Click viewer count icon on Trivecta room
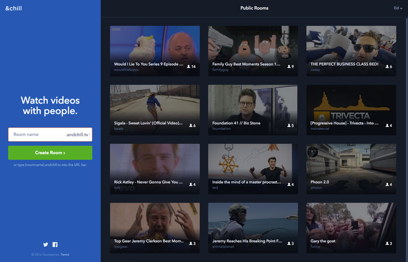 [387, 125]
